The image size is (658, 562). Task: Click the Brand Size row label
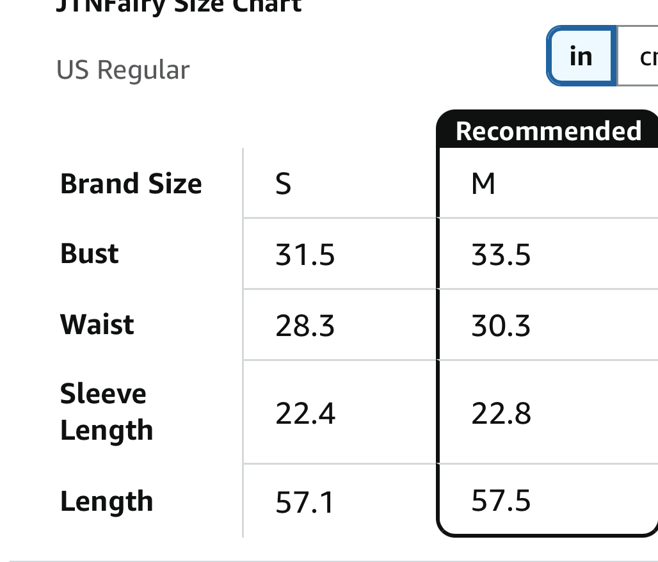(x=131, y=184)
